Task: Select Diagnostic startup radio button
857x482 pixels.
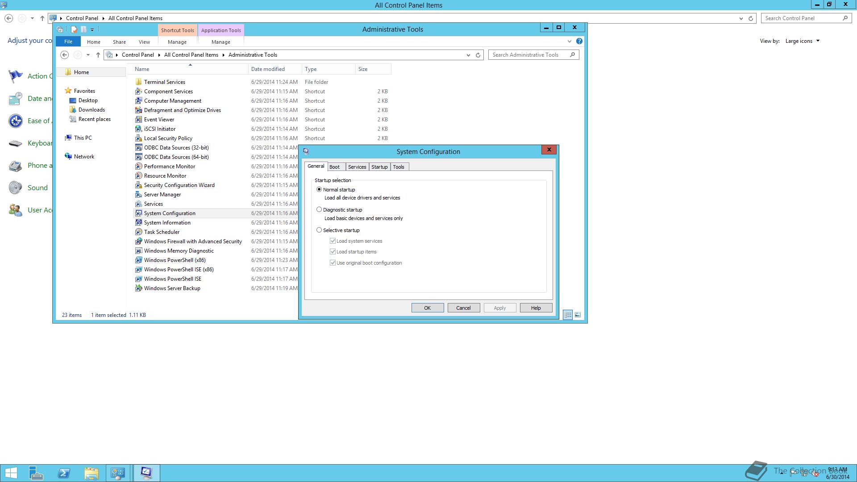Action: pyautogui.click(x=319, y=209)
